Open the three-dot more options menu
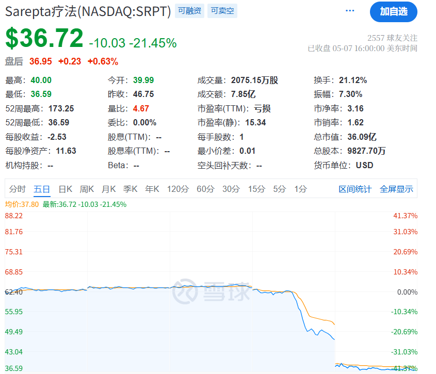This screenshot has height=374, width=436. point(349,11)
